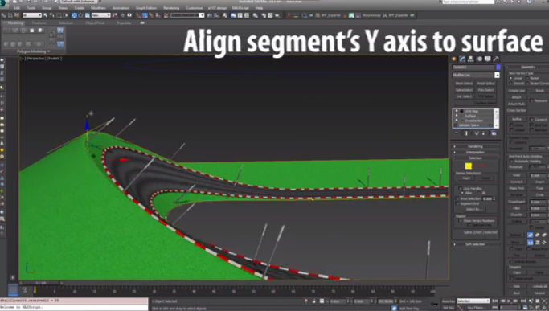The width and height of the screenshot is (549, 311).
Task: Click Boolean Union icon in Geometry rollout
Action: click(530, 235)
